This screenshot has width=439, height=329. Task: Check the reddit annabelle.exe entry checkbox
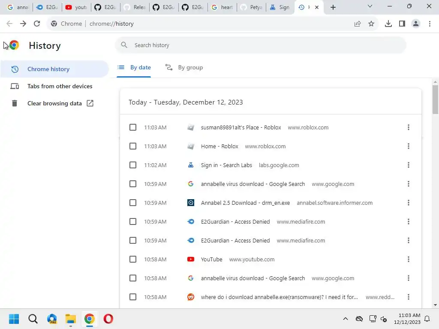tap(133, 297)
